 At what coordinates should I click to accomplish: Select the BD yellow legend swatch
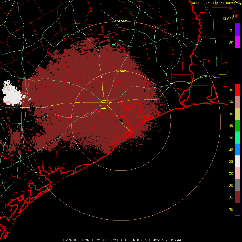[237, 114]
